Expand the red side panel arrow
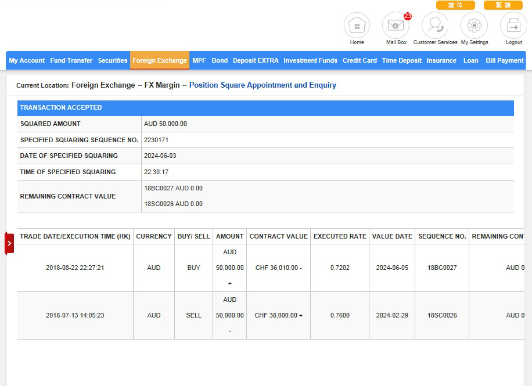Image resolution: width=532 pixels, height=386 pixels. pos(9,243)
